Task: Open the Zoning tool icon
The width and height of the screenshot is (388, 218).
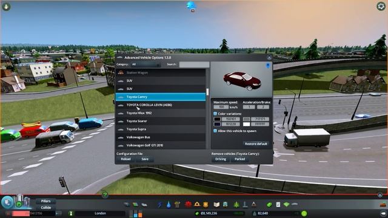Action: pos(135,205)
